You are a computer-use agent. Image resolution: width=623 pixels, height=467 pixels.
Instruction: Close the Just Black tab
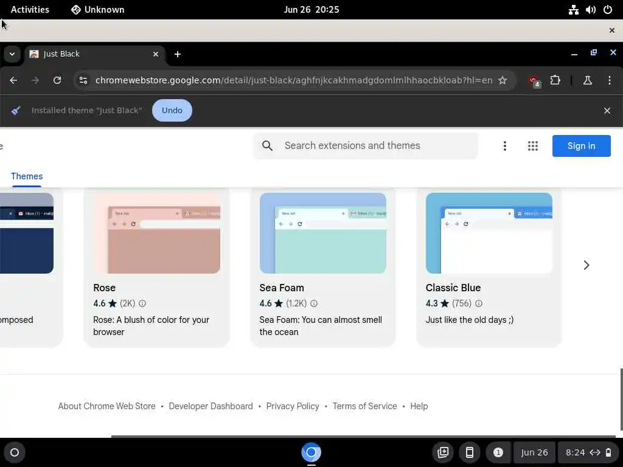(x=156, y=54)
